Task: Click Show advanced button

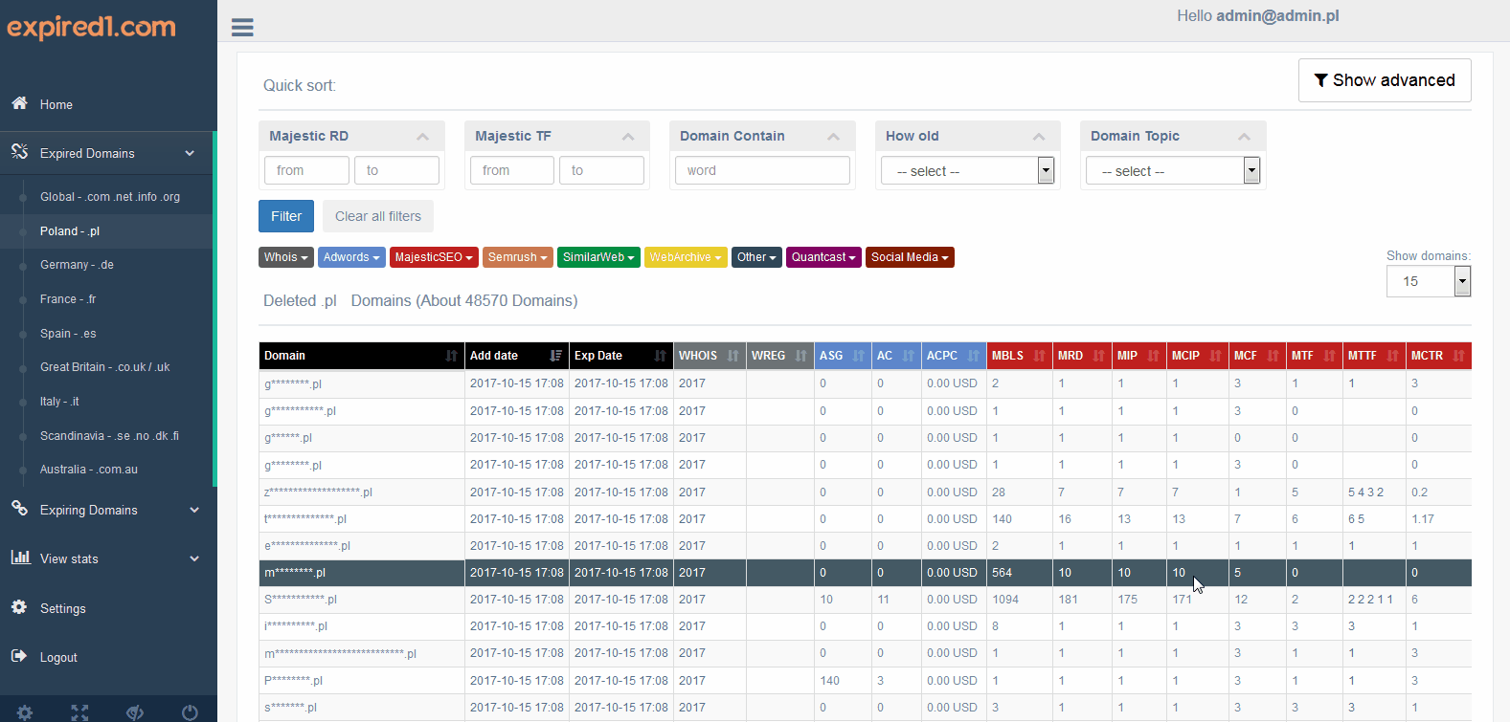Action: coord(1385,80)
